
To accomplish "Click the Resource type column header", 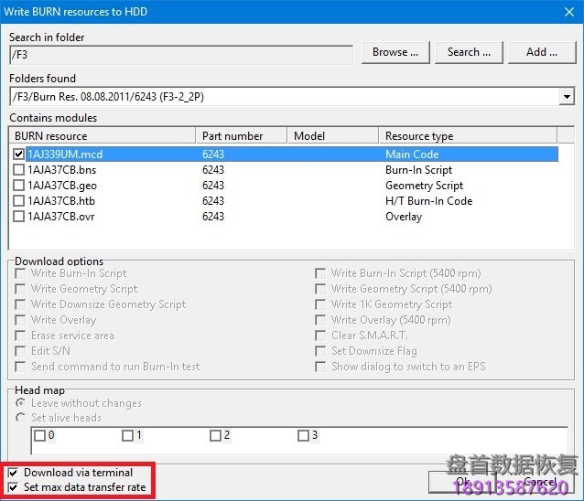I will point(467,136).
